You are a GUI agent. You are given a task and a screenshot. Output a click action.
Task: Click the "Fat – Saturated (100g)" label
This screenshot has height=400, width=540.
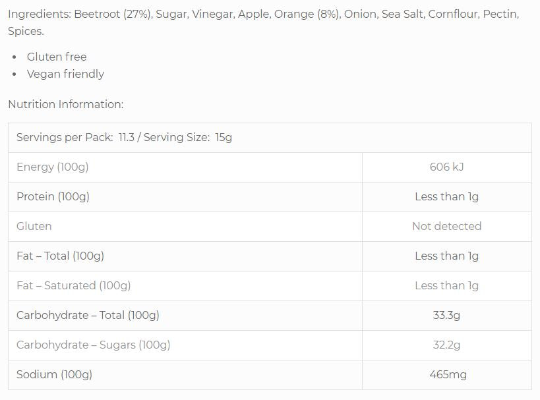coord(74,285)
